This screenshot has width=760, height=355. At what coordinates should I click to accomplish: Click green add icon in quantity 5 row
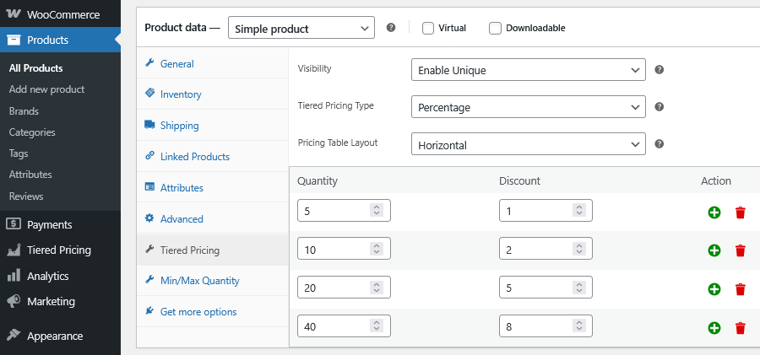pyautogui.click(x=714, y=212)
